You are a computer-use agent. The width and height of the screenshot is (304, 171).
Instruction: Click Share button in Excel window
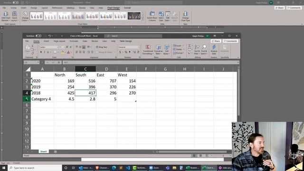216,41
